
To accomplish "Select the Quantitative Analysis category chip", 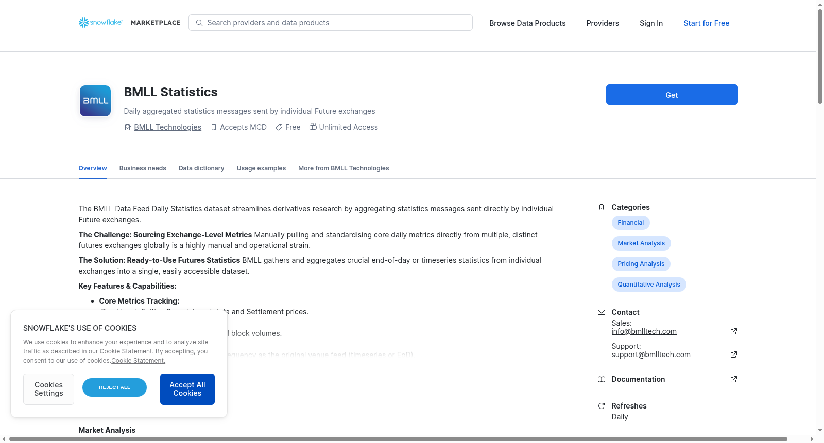I will tap(649, 285).
